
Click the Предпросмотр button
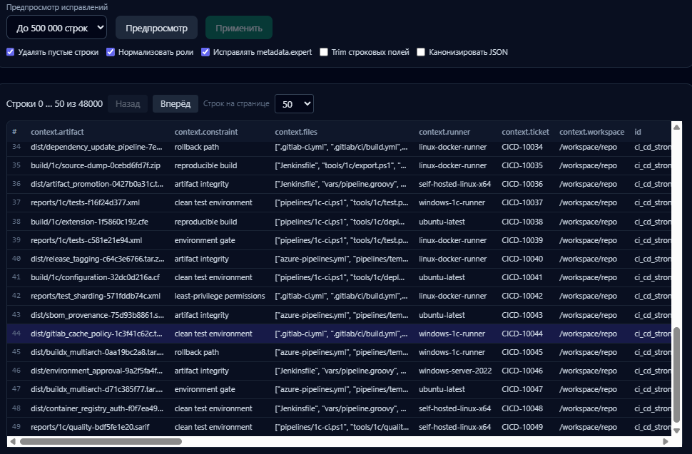pyautogui.click(x=157, y=28)
